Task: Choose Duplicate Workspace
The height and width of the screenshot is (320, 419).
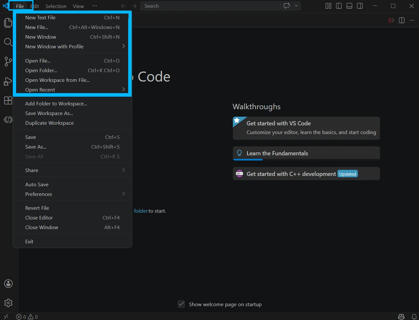Action: tap(72, 123)
